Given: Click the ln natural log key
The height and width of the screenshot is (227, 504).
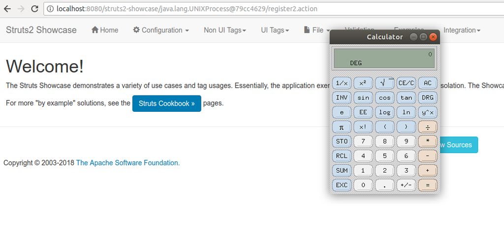Looking at the screenshot, I should [406, 112].
